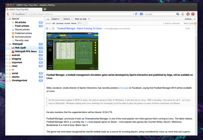This screenshot has height=140, width=203.
Task: Click the Web Upd8 feed favicon
Action: coord(13,48)
